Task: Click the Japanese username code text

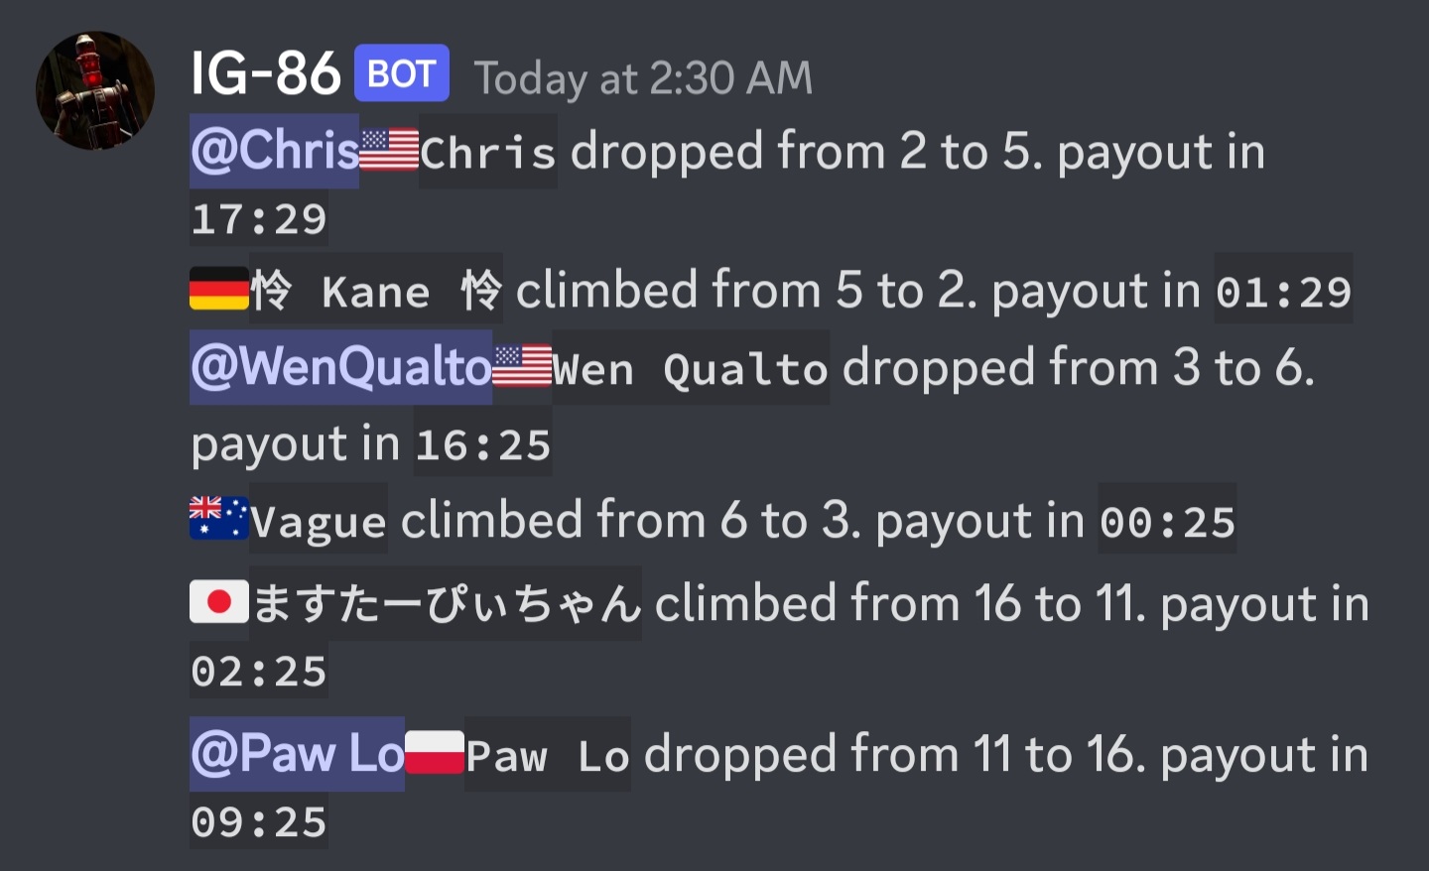Action: tap(446, 603)
